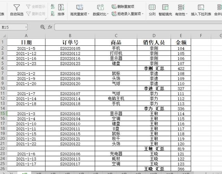Select the cell 王敏 汇总
Screen dimensions: 222x174
point(154,149)
